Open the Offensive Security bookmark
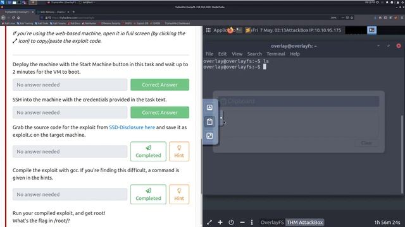 pyautogui.click(x=109, y=23)
